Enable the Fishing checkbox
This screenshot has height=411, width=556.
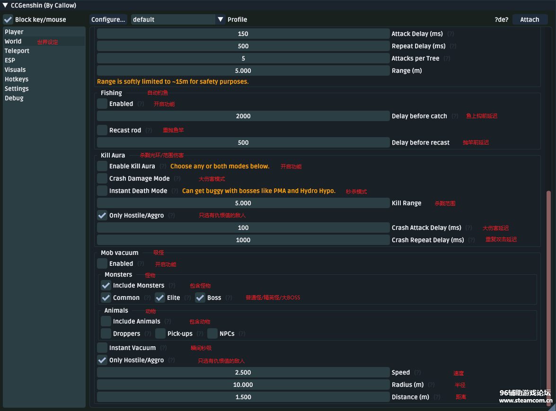coord(102,104)
